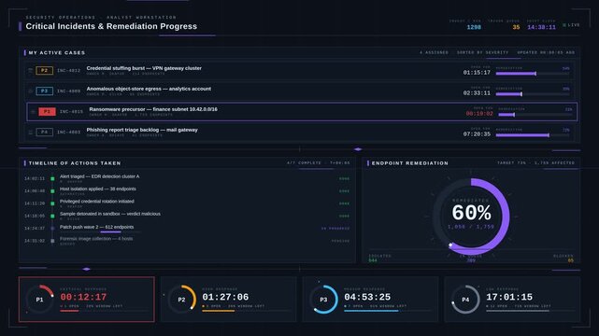Click green marker of Privileged credential rotation
The image size is (599, 336).
[52, 203]
